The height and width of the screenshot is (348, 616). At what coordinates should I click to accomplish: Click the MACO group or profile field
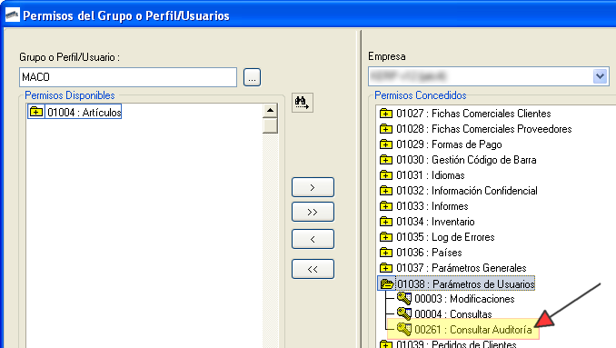(x=128, y=77)
